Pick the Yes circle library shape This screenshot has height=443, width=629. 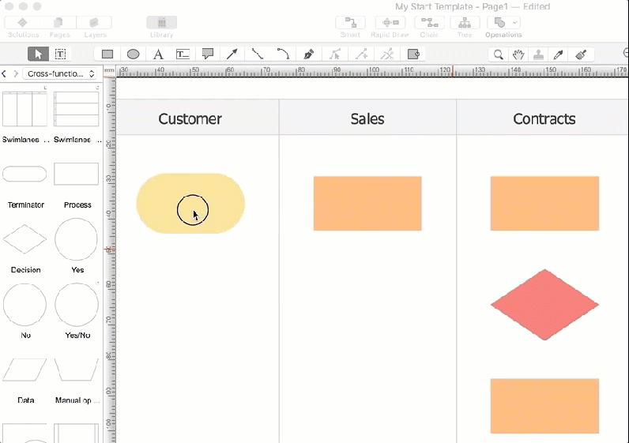click(76, 239)
